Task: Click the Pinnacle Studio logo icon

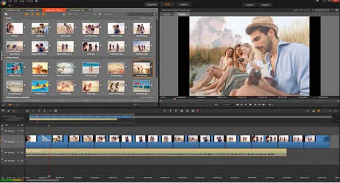Action: 3,2
